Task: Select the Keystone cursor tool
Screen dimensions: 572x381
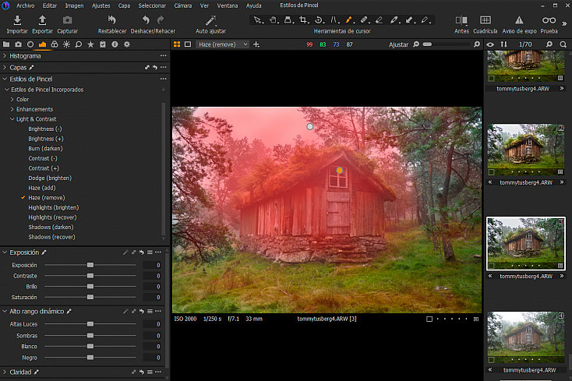Action: click(334, 20)
